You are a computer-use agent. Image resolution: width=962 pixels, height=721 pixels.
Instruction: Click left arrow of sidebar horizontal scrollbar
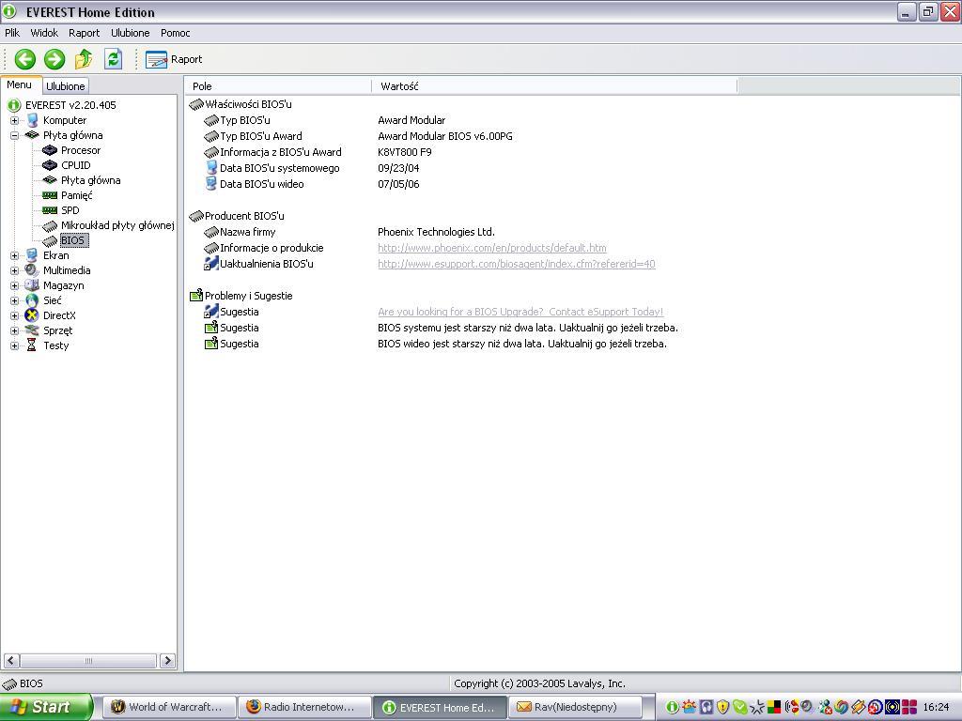pos(11,660)
